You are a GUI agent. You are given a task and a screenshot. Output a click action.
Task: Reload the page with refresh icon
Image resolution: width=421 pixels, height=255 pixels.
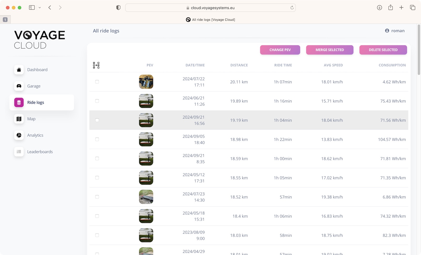point(292,8)
